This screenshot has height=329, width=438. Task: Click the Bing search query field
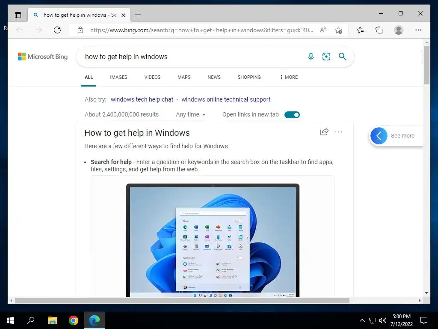193,57
